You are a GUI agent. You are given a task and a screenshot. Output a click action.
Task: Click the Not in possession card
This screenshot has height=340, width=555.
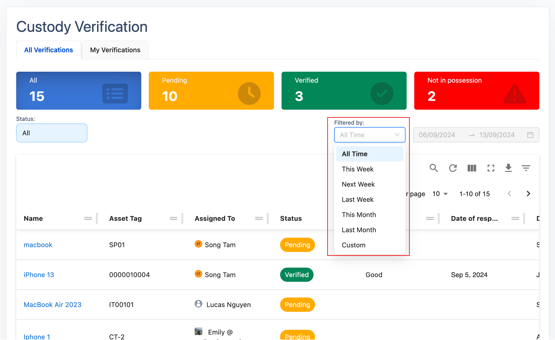click(x=476, y=90)
